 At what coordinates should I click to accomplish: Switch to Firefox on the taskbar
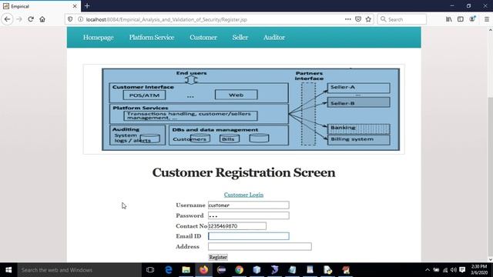click(x=203, y=270)
